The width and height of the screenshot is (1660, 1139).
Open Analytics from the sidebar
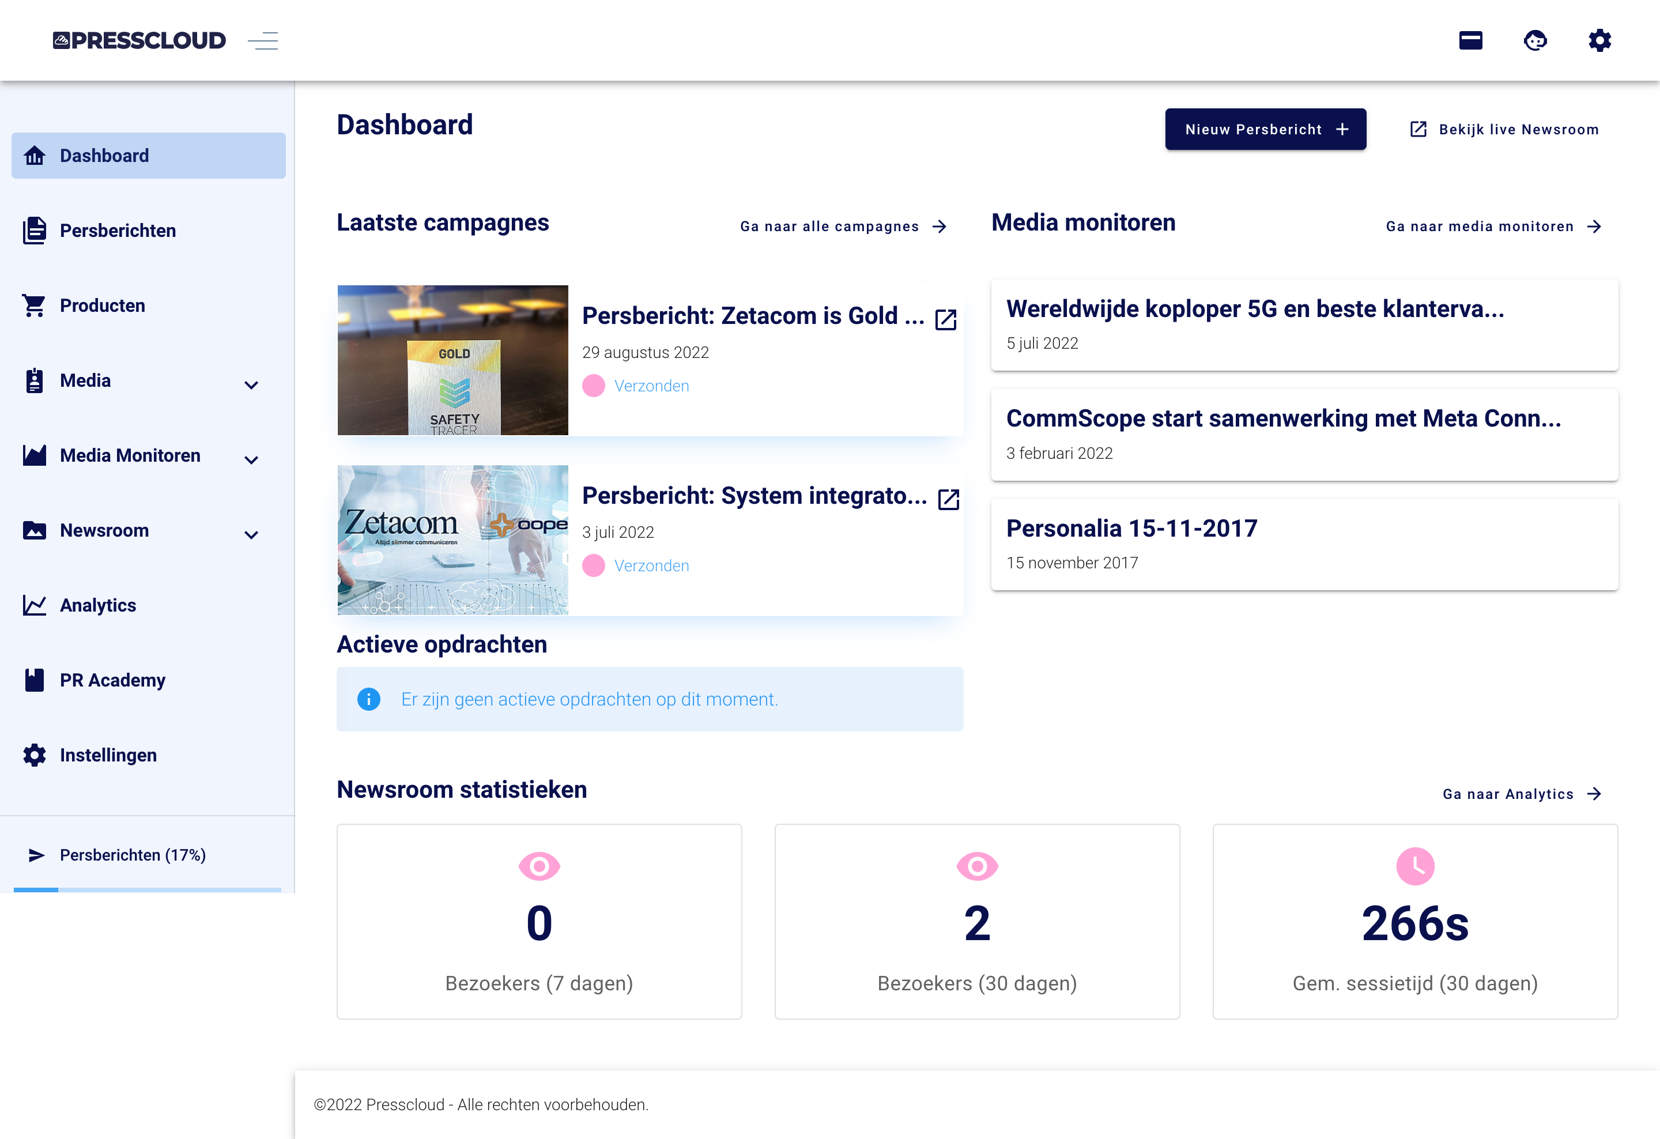(98, 606)
